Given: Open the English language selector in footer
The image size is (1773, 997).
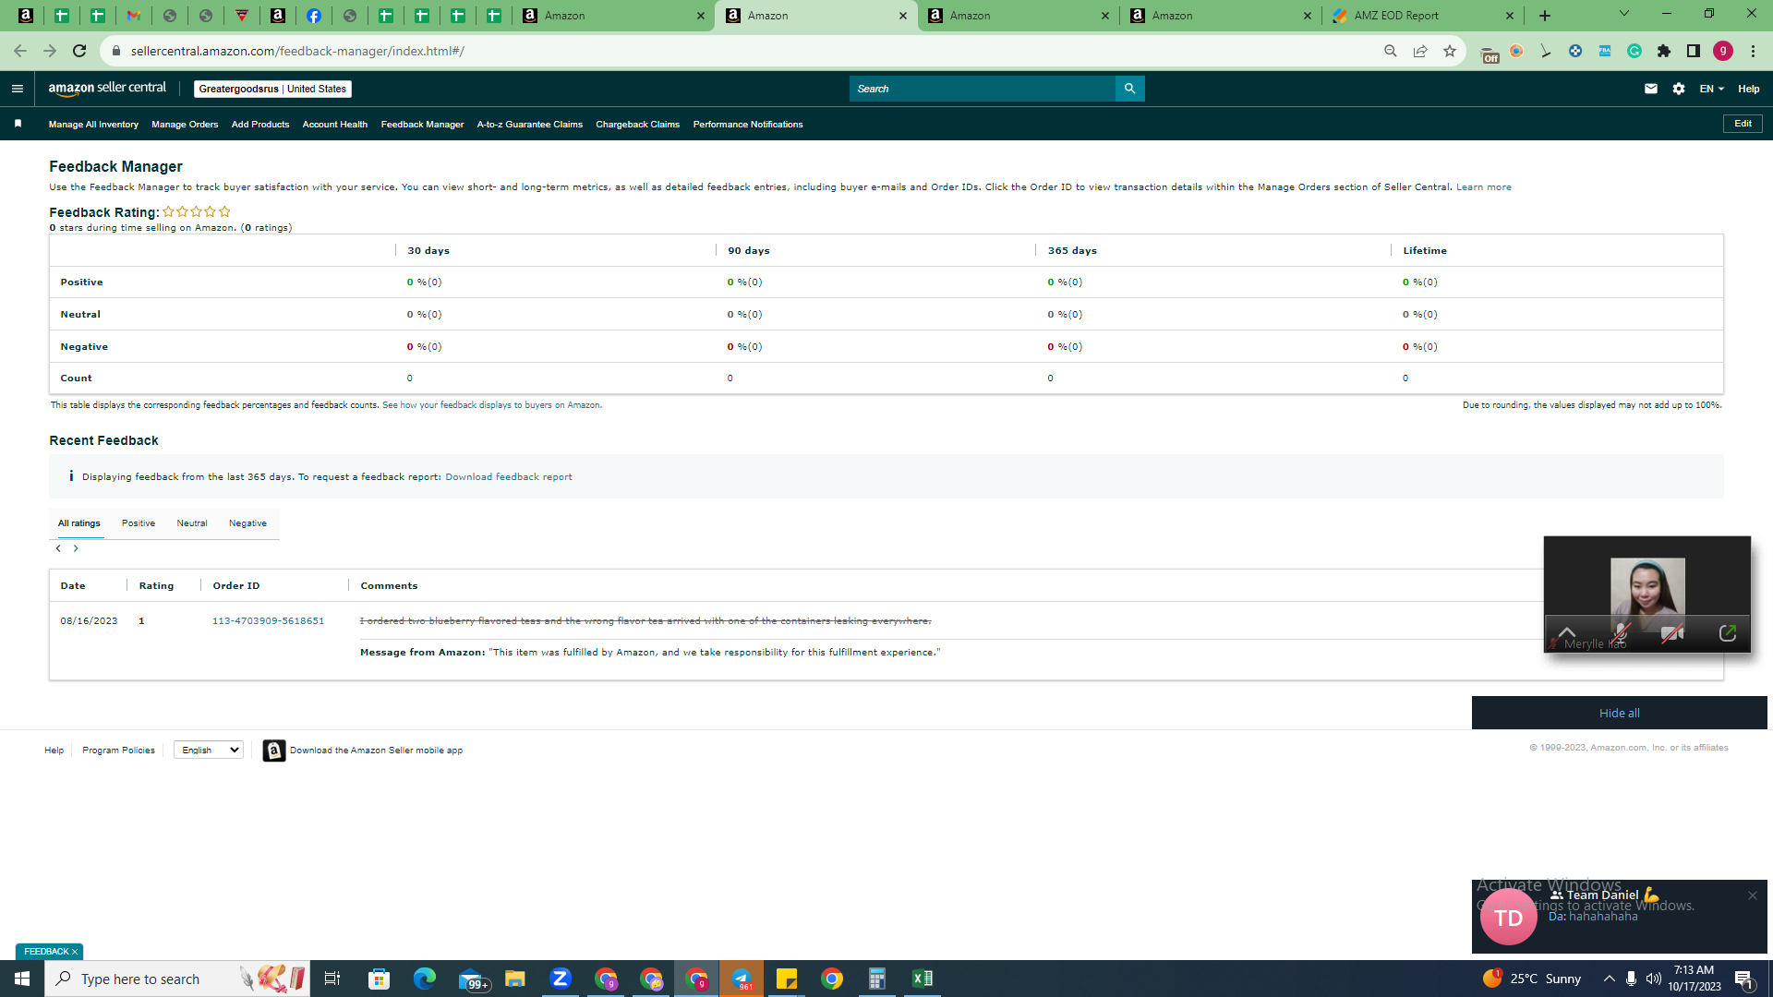Looking at the screenshot, I should [209, 751].
